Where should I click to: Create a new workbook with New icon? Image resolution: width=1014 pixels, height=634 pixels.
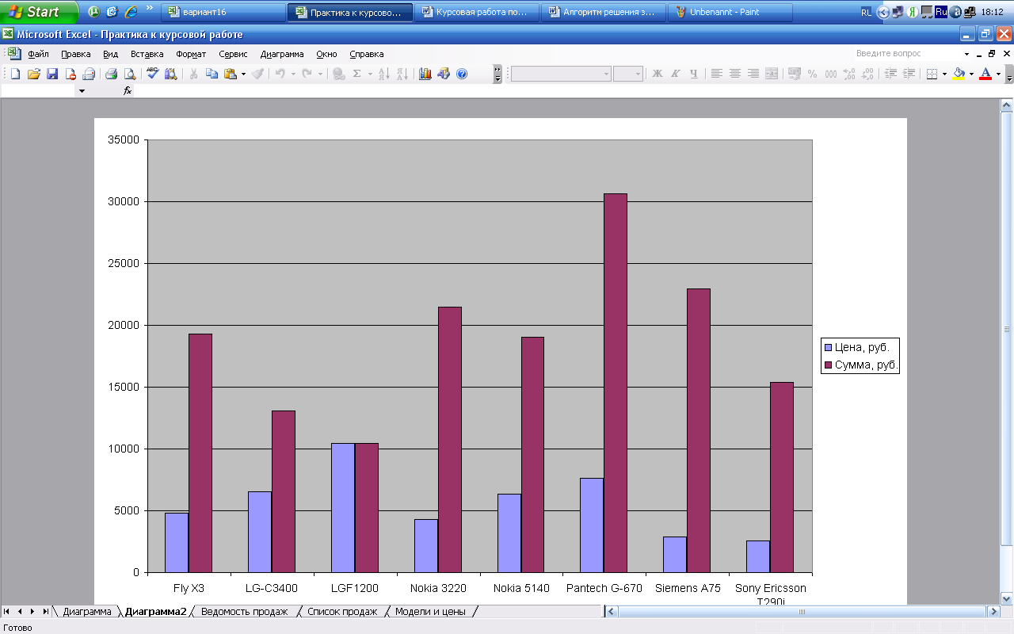pos(15,74)
